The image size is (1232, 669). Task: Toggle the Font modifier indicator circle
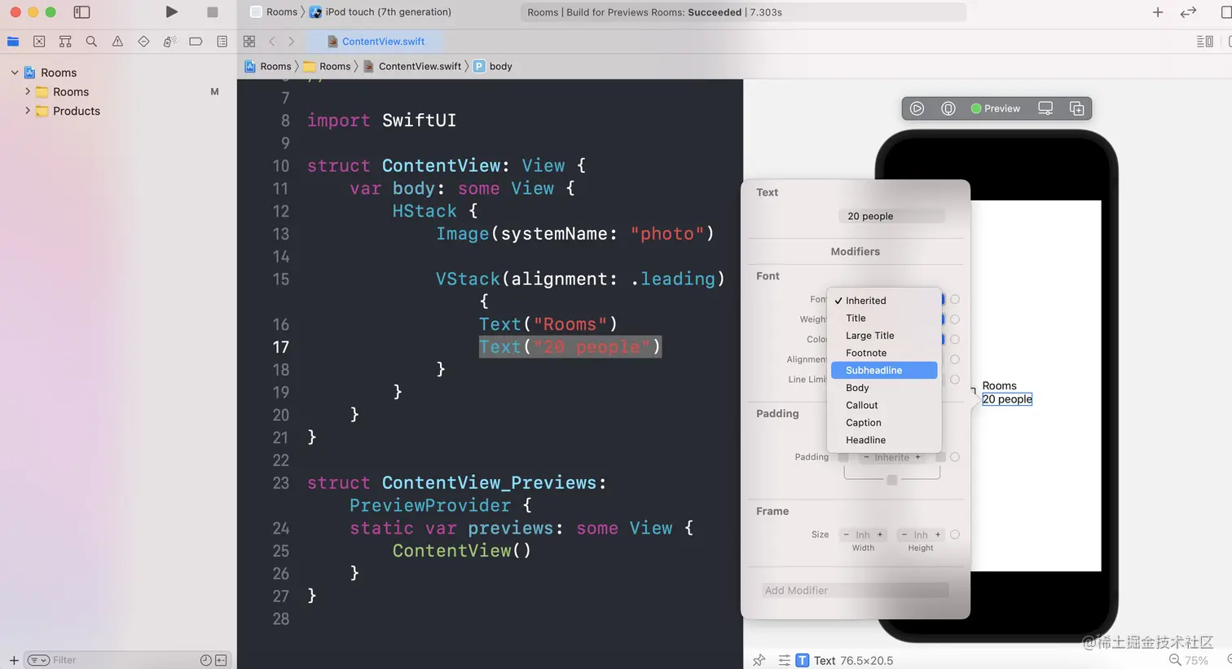point(955,299)
